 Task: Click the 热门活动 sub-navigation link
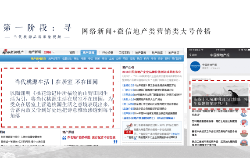point(177,58)
